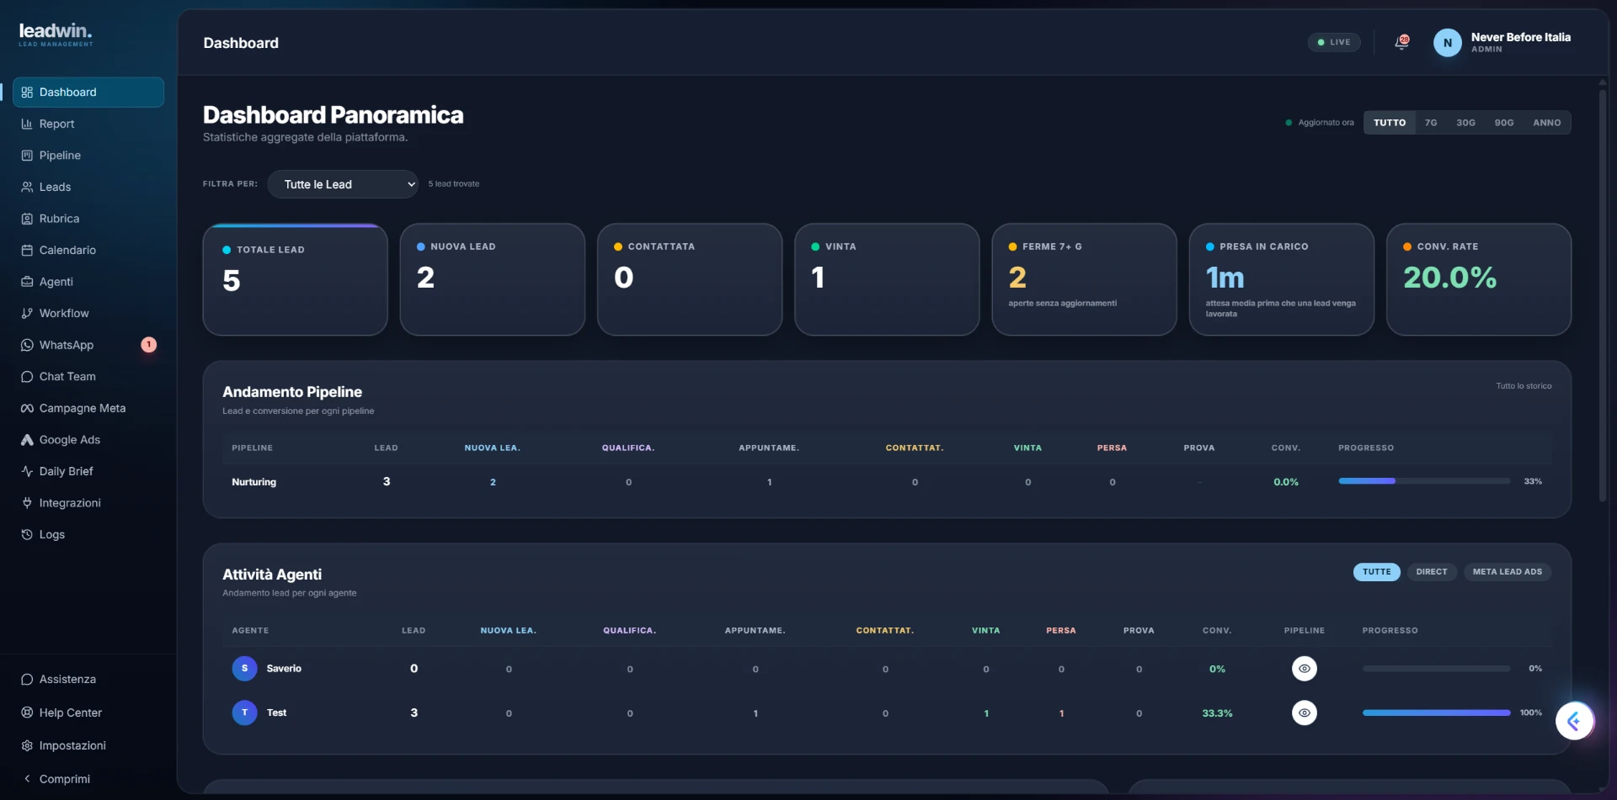Image resolution: width=1617 pixels, height=800 pixels.
Task: Click the Logs history icon
Action: click(x=27, y=534)
